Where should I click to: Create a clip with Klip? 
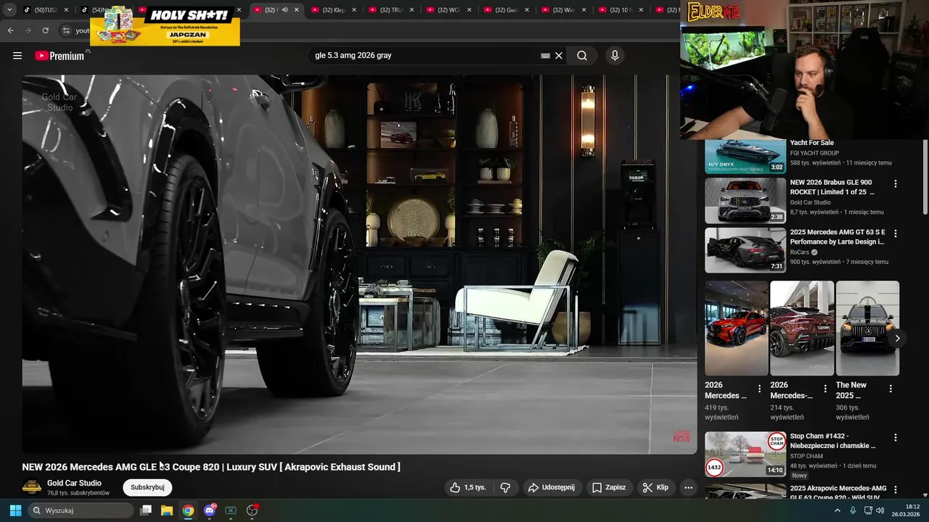(x=655, y=487)
